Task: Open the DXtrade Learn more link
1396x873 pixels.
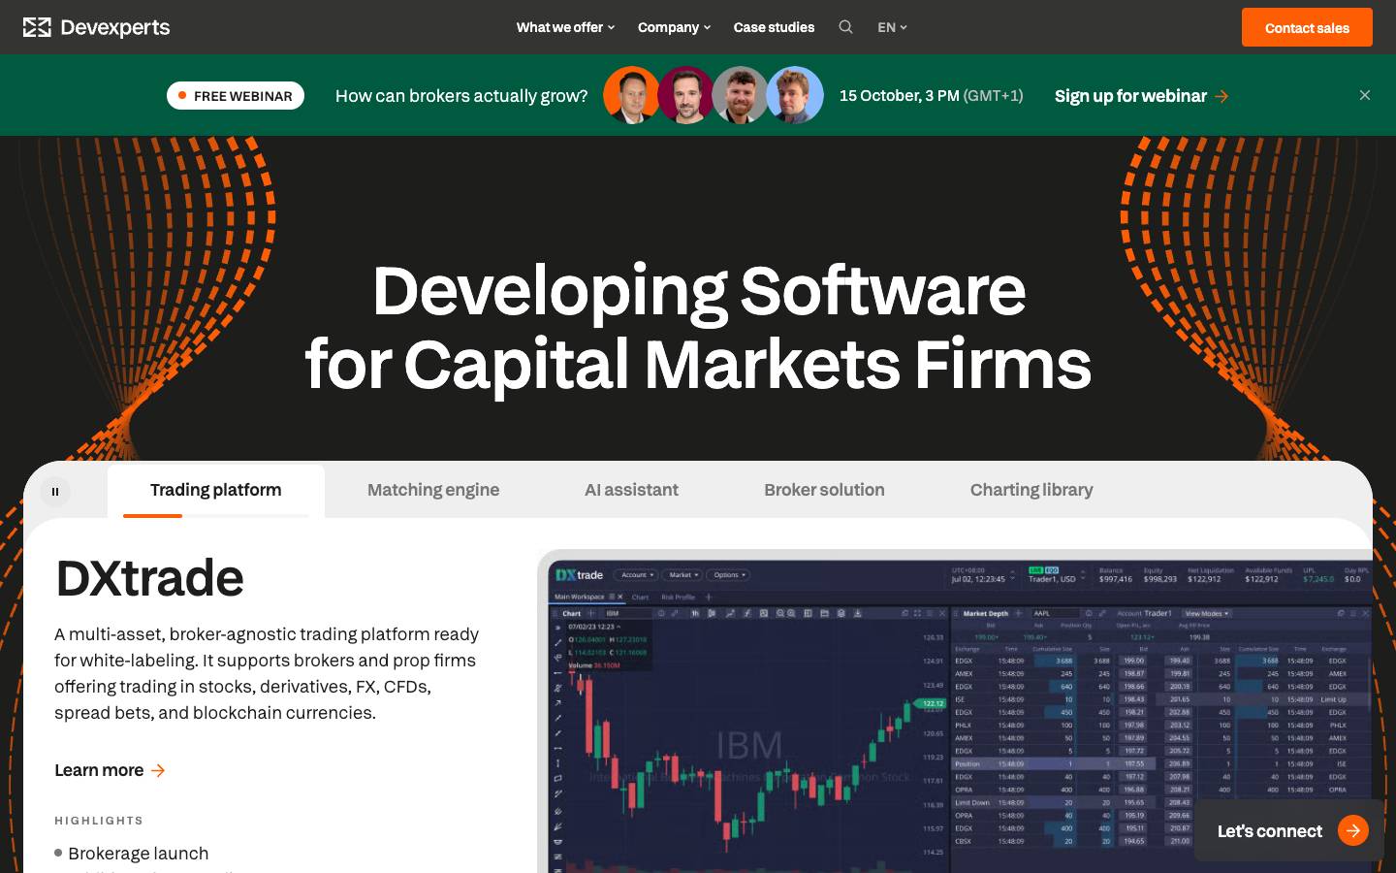Action: (x=110, y=770)
